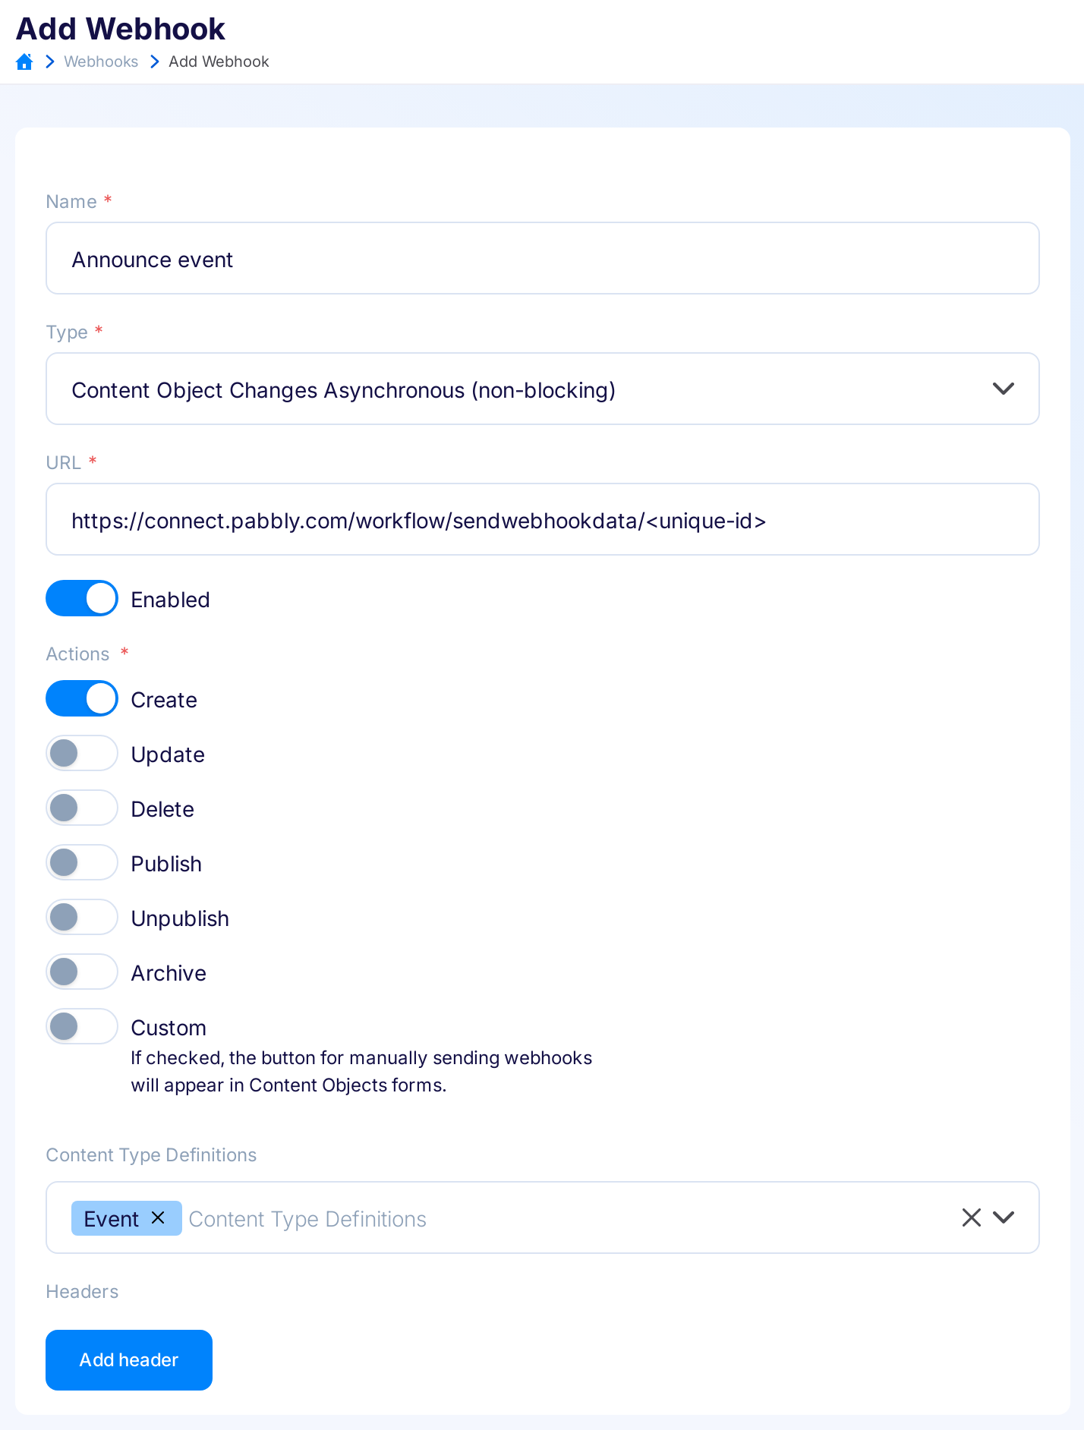Disable the Enabled toggle
The height and width of the screenshot is (1430, 1084).
pyautogui.click(x=81, y=598)
